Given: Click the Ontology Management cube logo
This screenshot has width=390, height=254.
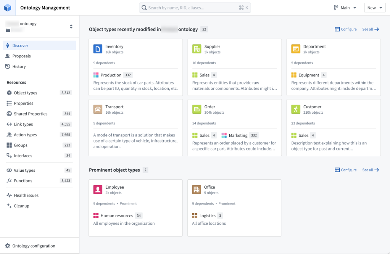Looking at the screenshot, I should [x=8, y=8].
